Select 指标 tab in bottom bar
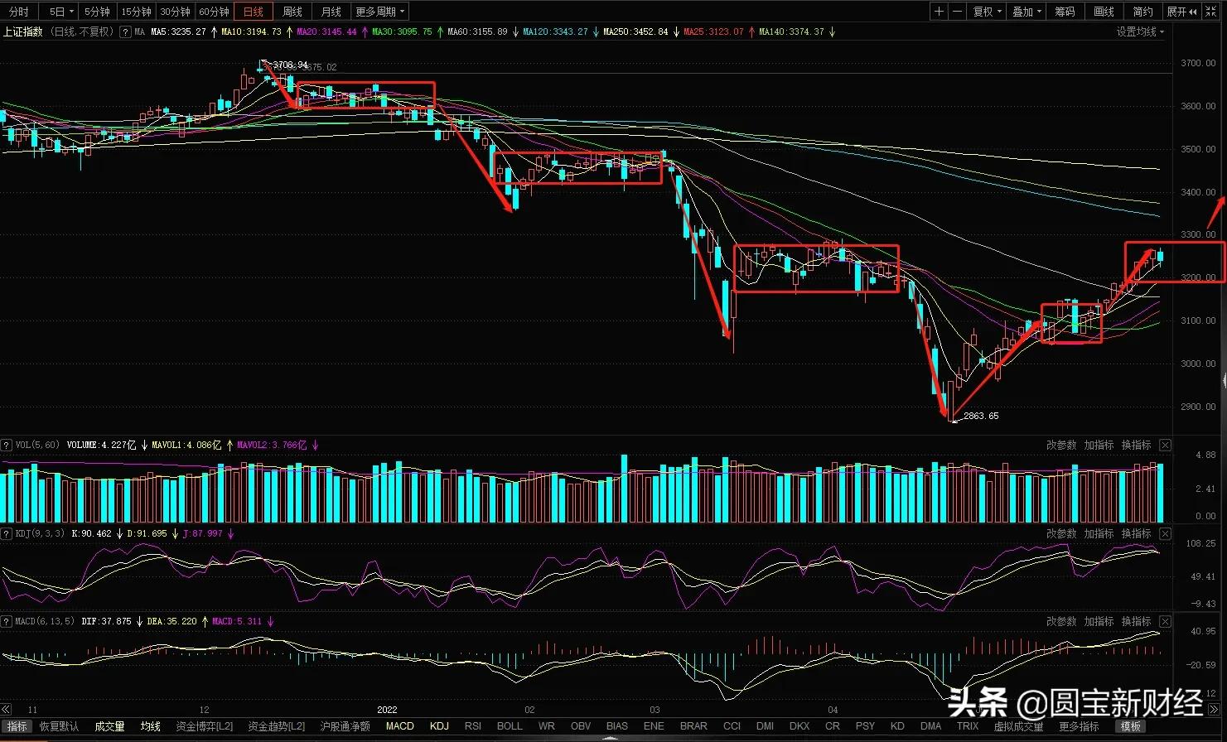This screenshot has height=742, width=1227. point(16,726)
